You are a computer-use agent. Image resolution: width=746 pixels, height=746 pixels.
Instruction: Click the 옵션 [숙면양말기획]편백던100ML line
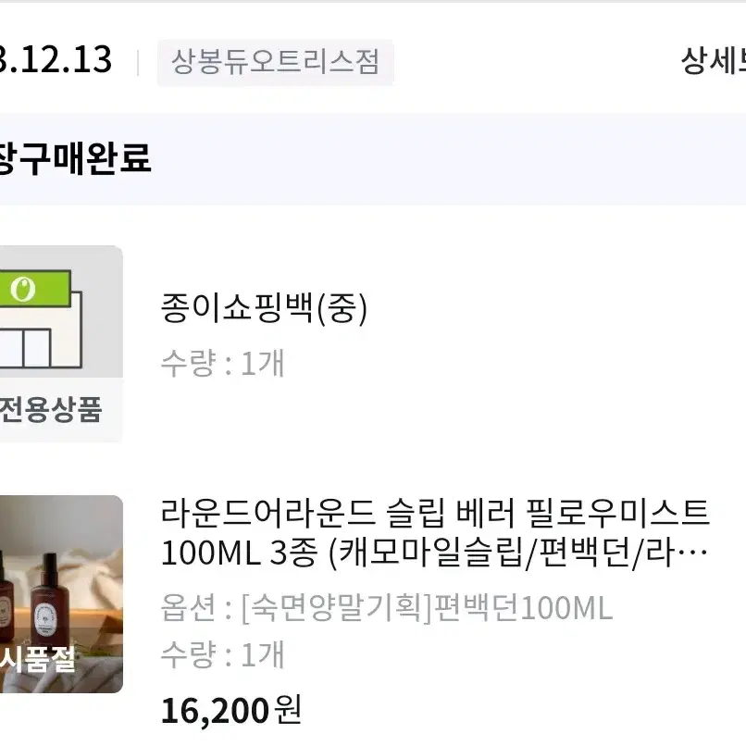(x=386, y=608)
